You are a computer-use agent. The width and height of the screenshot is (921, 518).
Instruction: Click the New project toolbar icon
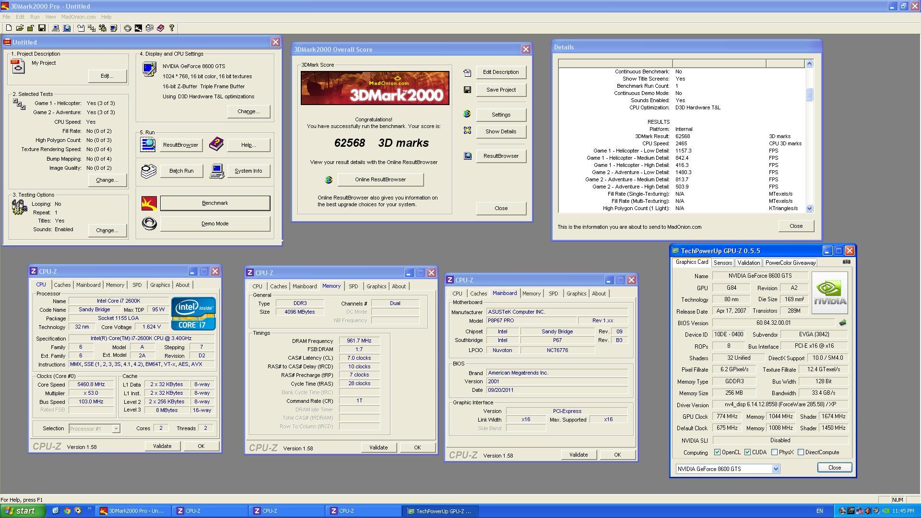9,28
